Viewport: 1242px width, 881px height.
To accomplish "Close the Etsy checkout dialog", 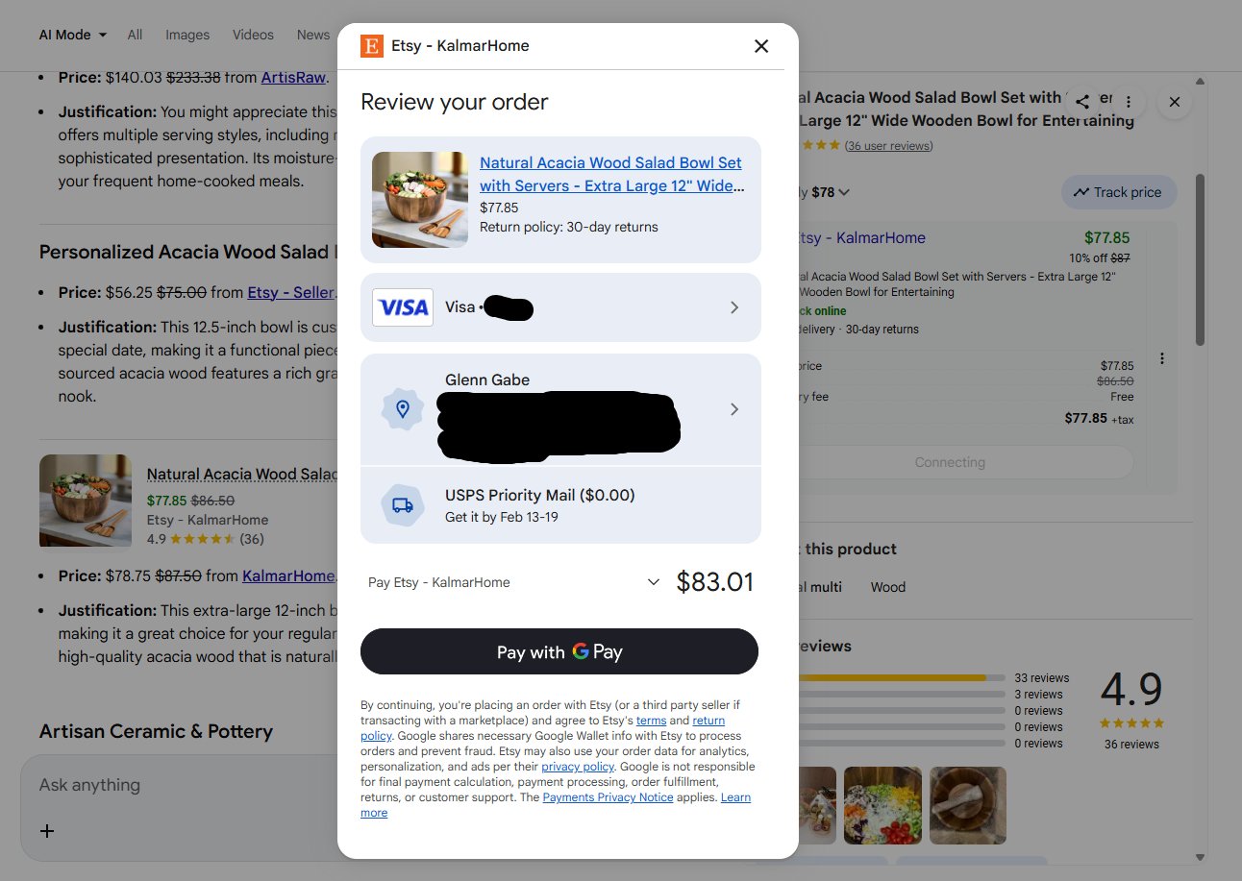I will point(761,46).
